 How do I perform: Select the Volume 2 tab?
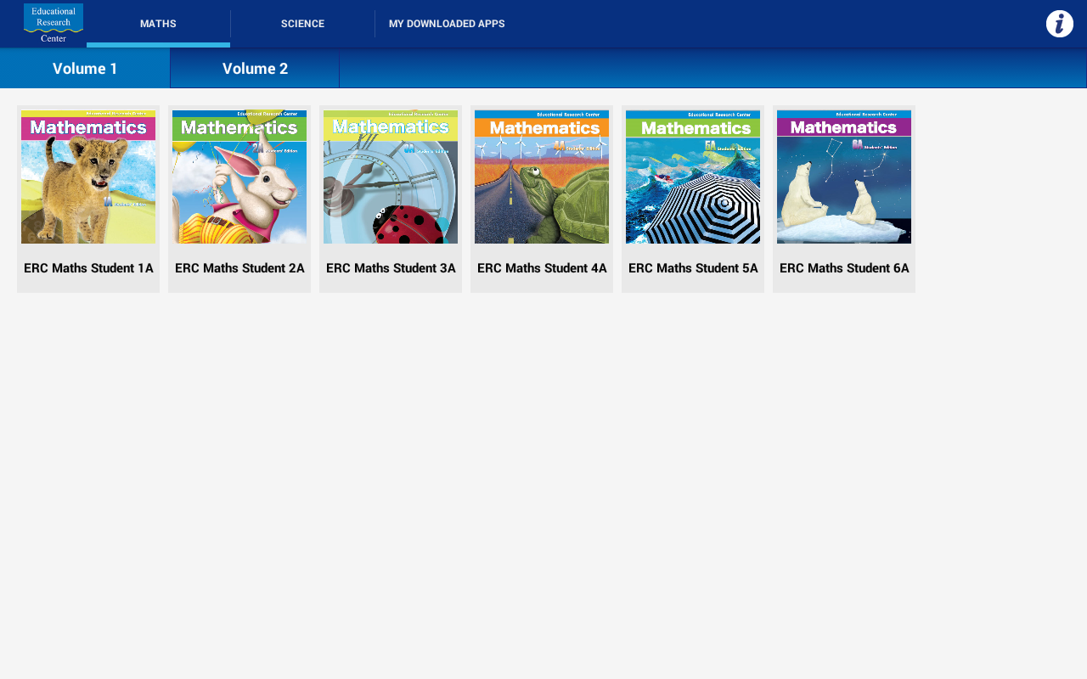[x=255, y=69]
